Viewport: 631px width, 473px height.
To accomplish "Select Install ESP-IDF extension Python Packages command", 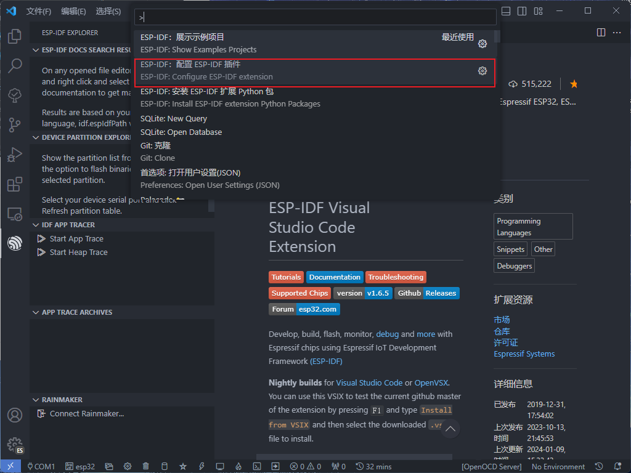I will click(x=315, y=98).
